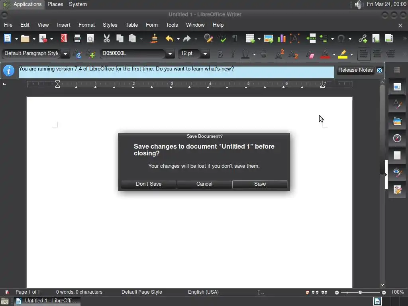This screenshot has width=408, height=306.
Task: Toggle Print Preview icon
Action: click(90, 39)
